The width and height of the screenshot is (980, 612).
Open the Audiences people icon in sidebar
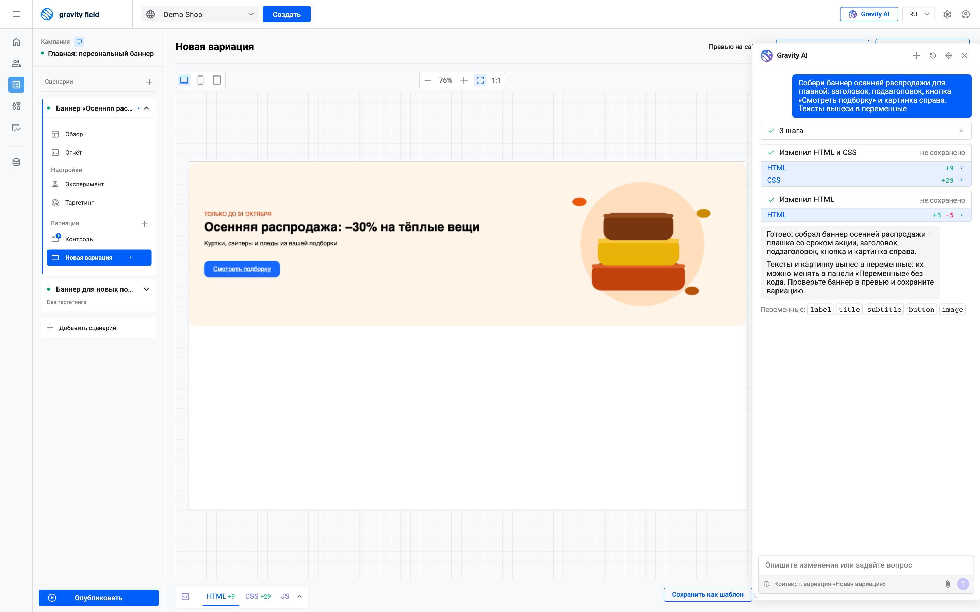click(x=16, y=63)
